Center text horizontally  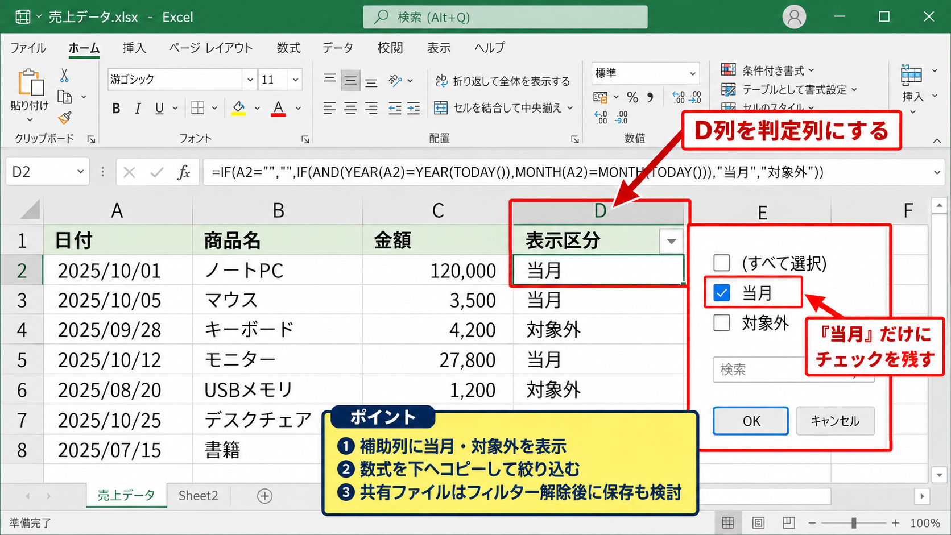click(351, 108)
